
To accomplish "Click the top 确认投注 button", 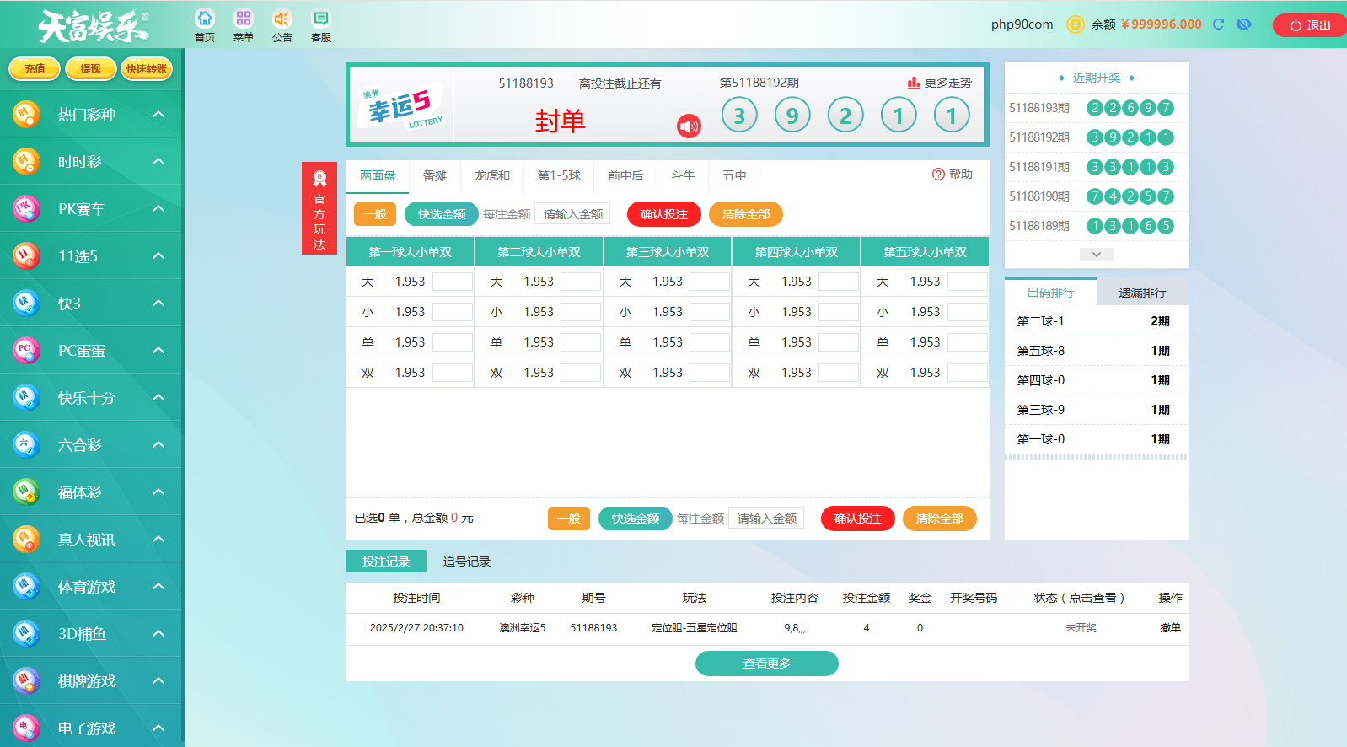I will click(663, 214).
